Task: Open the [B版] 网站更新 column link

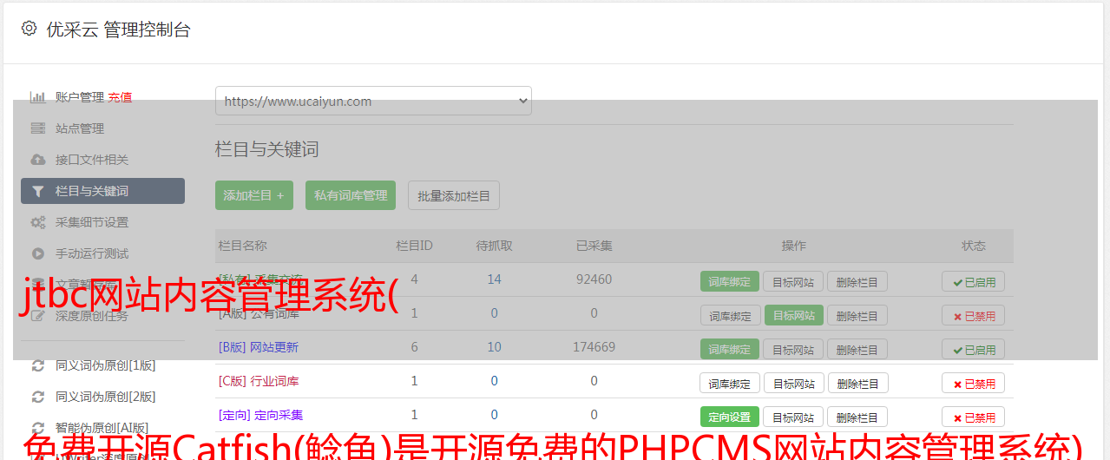Action: click(259, 347)
